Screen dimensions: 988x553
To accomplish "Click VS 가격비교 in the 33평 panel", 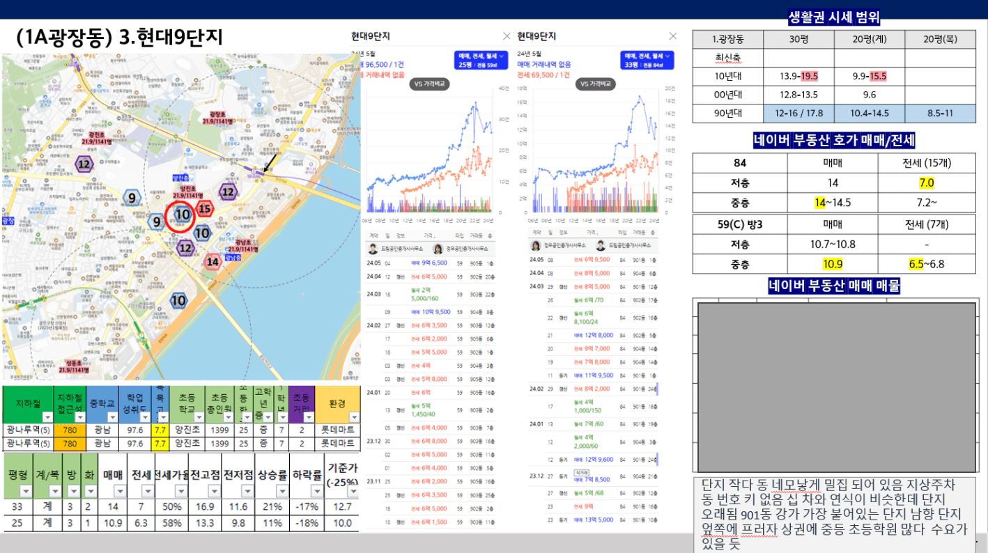I will click(x=597, y=84).
